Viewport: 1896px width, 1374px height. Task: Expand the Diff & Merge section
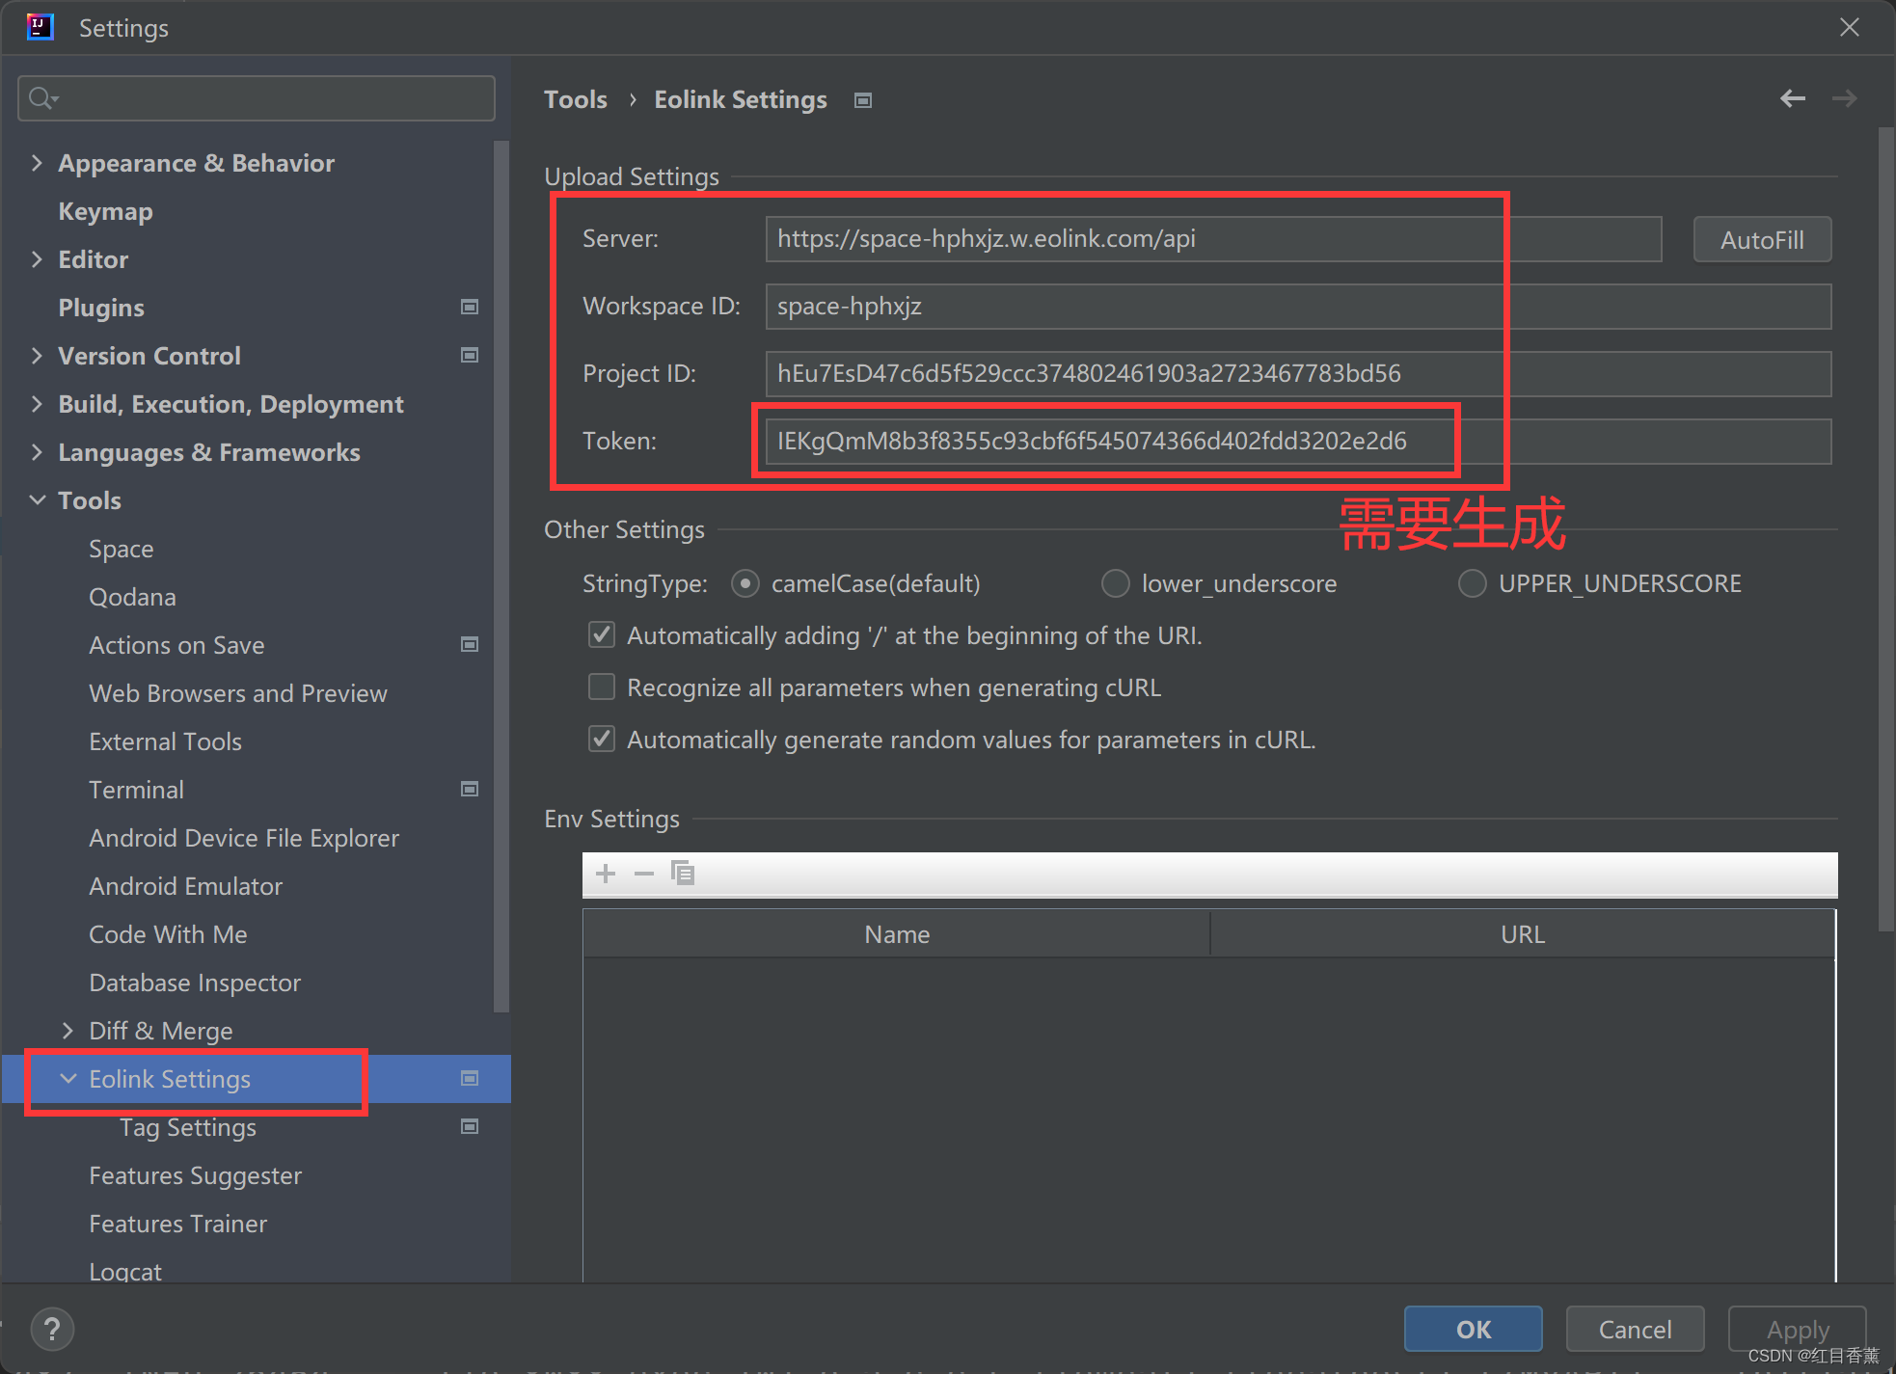[68, 1030]
